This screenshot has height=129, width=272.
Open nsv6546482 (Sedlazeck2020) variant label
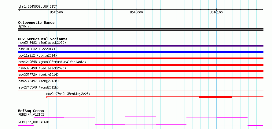point(42,43)
